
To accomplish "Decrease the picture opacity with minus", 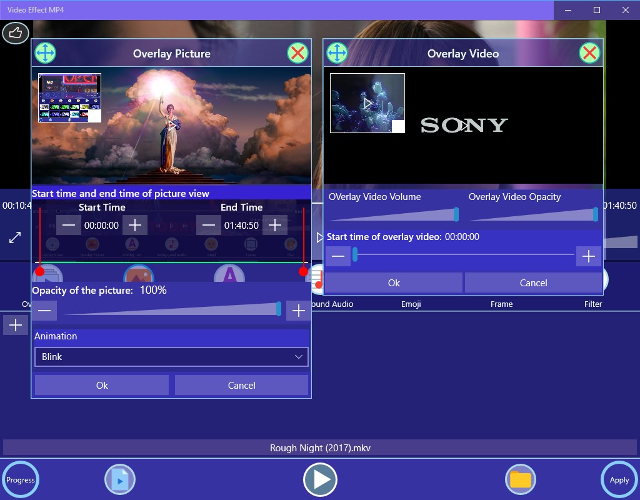I will 44,311.
